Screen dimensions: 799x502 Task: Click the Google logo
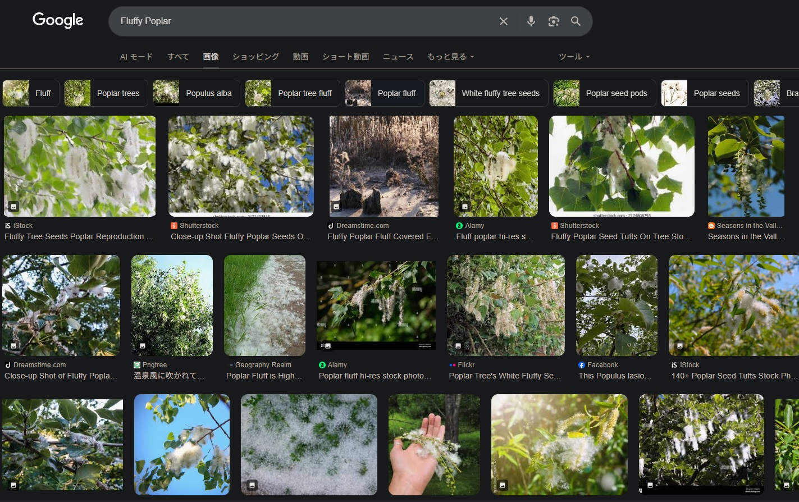[x=58, y=20]
